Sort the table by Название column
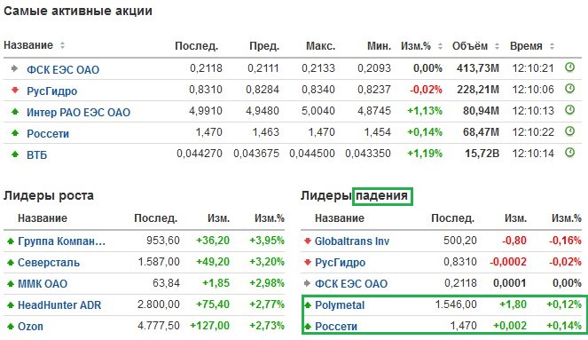 (62, 45)
